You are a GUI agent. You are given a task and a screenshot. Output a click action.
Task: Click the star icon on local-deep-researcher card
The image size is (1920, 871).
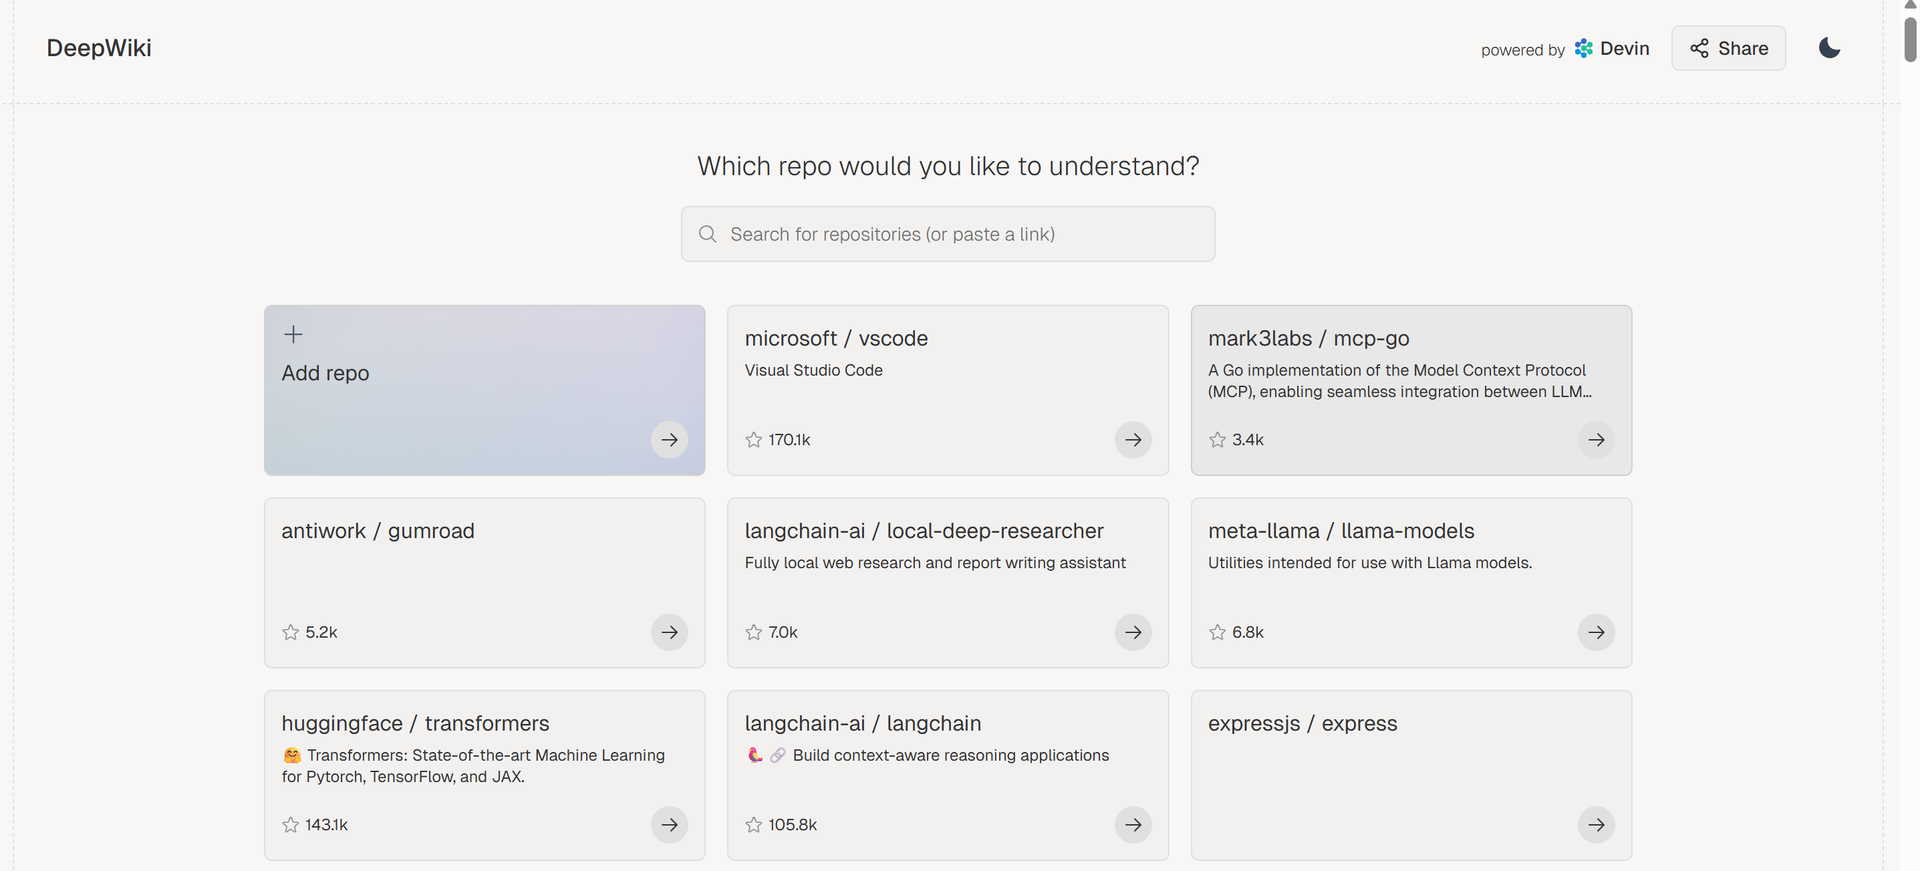coord(752,632)
